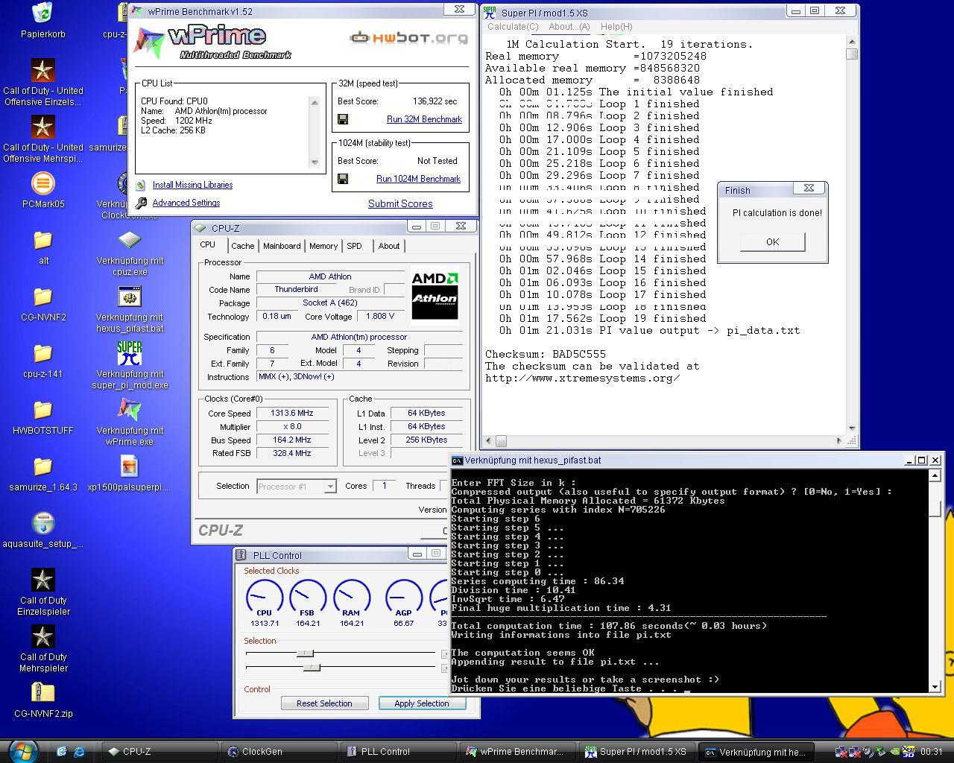Open the Processor #1 selection dropdown
The width and height of the screenshot is (954, 763).
point(296,486)
